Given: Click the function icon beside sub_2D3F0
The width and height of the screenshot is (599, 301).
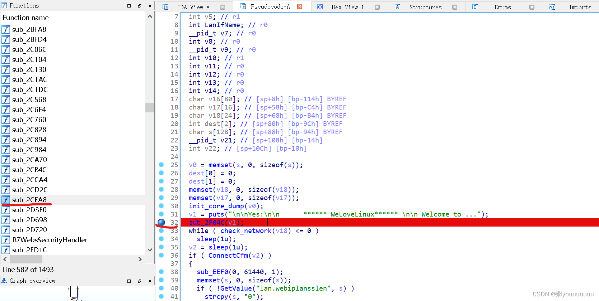Looking at the screenshot, I should point(6,210).
